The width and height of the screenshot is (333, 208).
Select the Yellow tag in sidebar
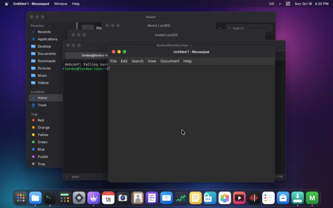[x=43, y=135]
